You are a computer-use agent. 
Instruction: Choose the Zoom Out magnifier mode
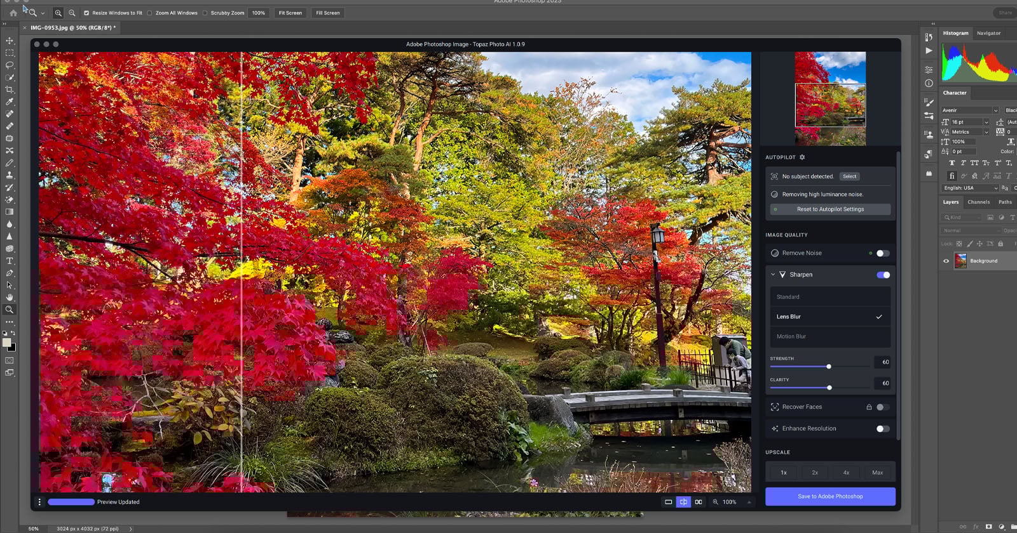pyautogui.click(x=72, y=13)
